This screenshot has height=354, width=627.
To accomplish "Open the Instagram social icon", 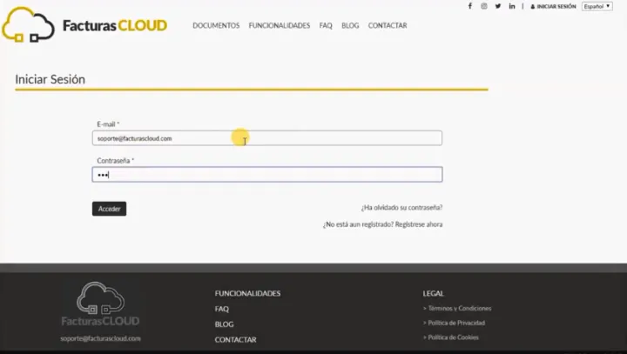I will pos(484,6).
